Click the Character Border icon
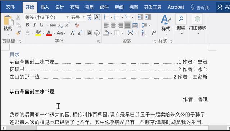This screenshot has height=131, width=230. (x=97, y=17)
